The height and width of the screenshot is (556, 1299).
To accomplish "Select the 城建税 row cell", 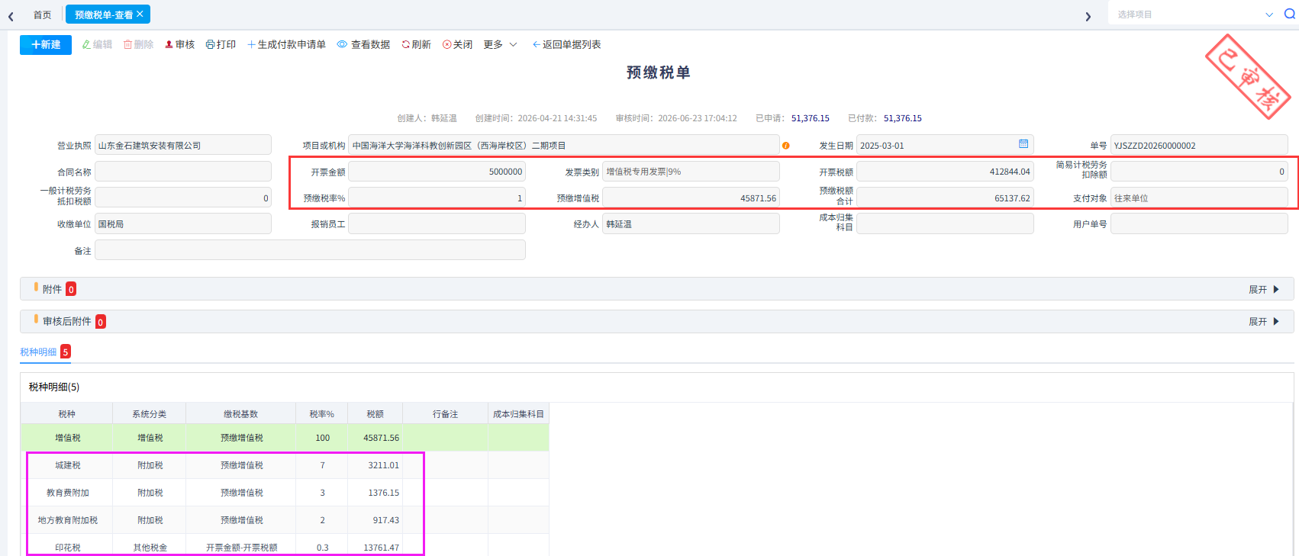I will click(x=68, y=465).
